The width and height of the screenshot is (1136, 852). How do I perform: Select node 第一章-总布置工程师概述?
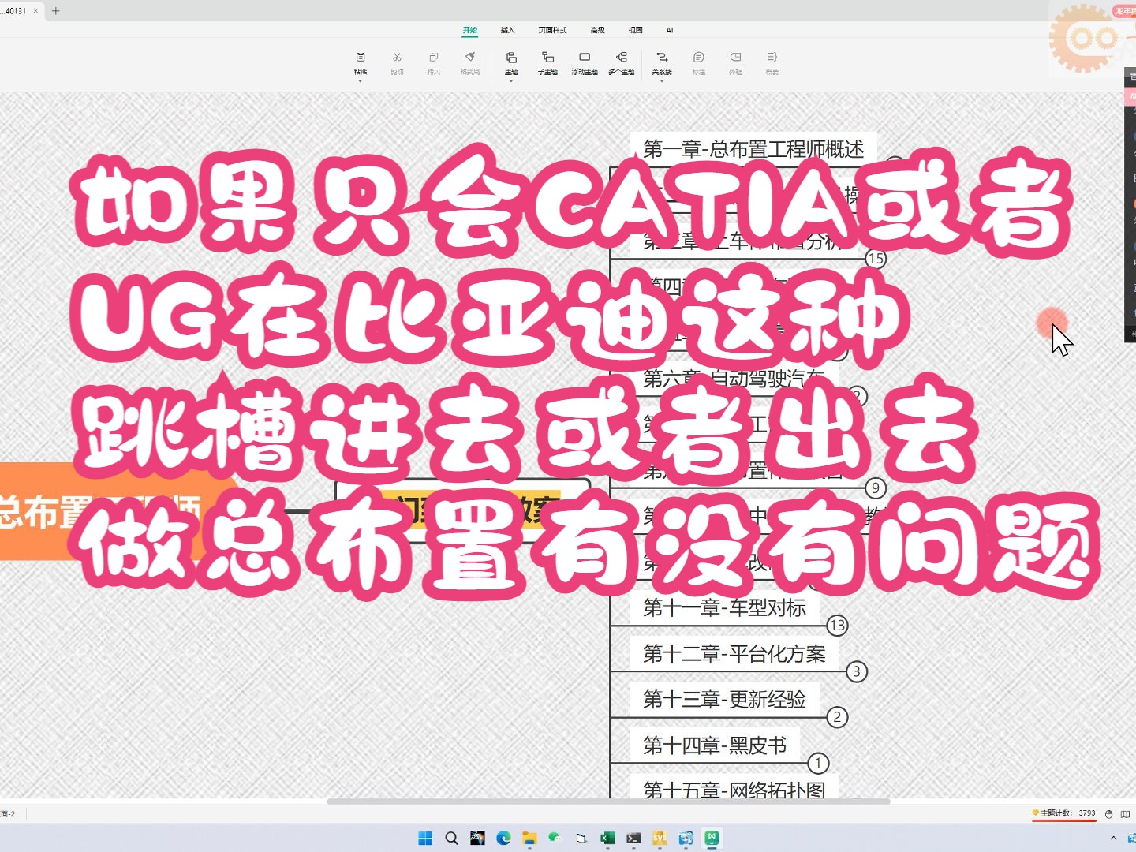pyautogui.click(x=753, y=148)
